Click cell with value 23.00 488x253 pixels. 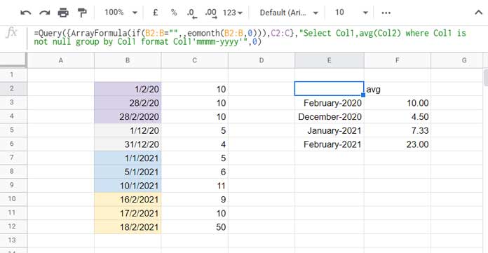[398, 144]
